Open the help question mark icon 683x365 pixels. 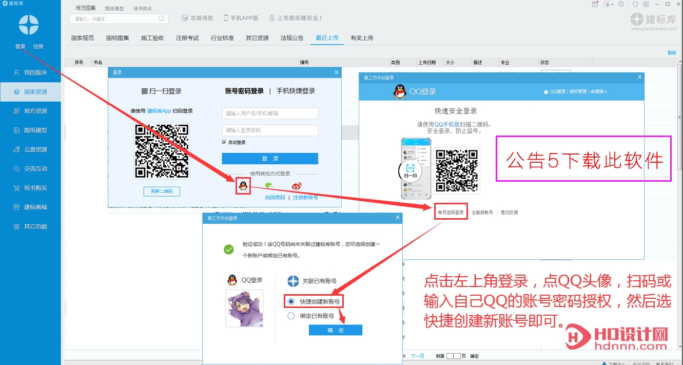click(x=621, y=4)
